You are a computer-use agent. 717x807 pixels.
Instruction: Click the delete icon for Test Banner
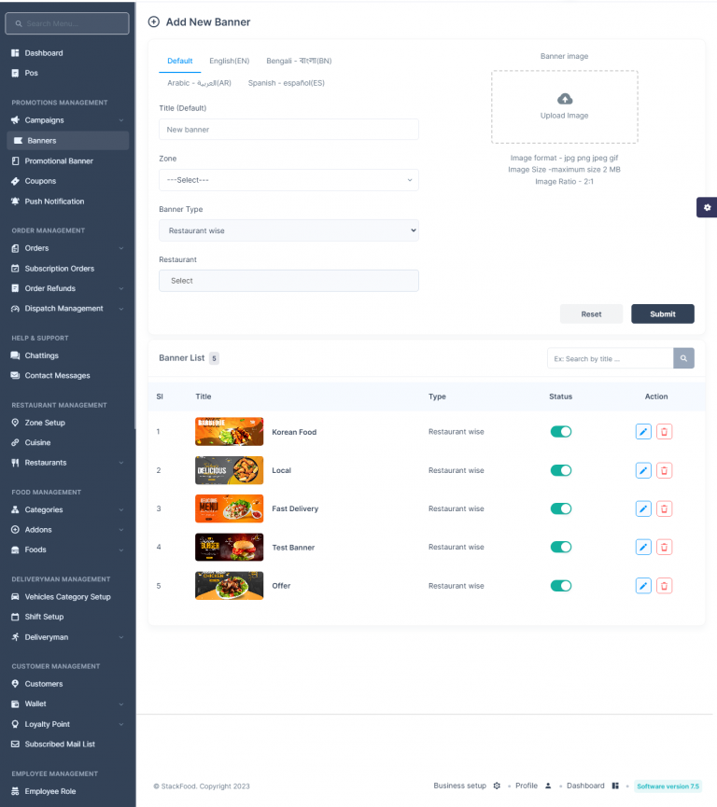[x=664, y=548]
